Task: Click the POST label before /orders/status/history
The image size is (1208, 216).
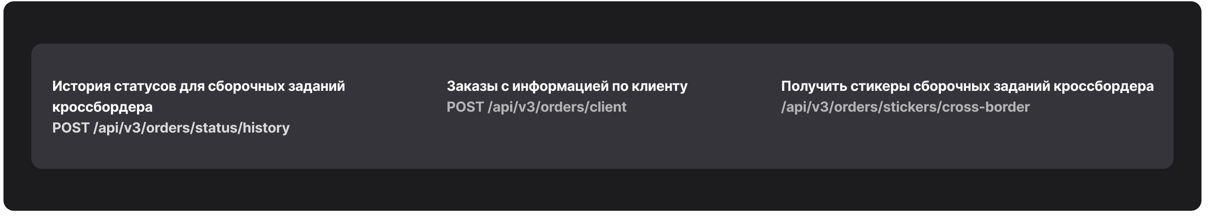Action: [71, 128]
